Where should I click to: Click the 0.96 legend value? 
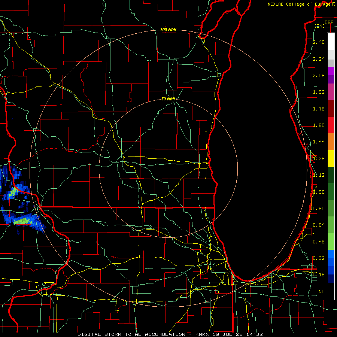[x=319, y=192]
